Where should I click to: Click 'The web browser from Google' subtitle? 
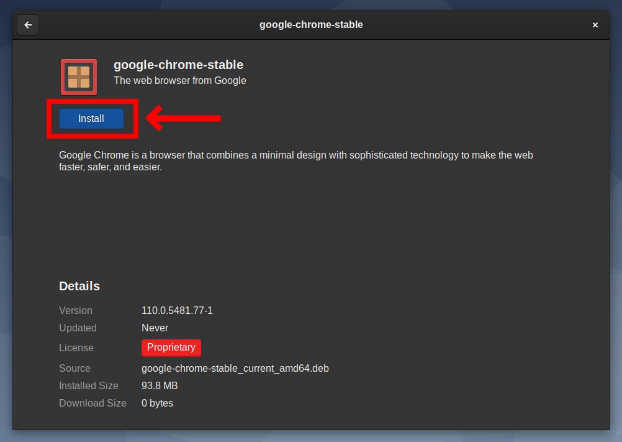(x=179, y=81)
